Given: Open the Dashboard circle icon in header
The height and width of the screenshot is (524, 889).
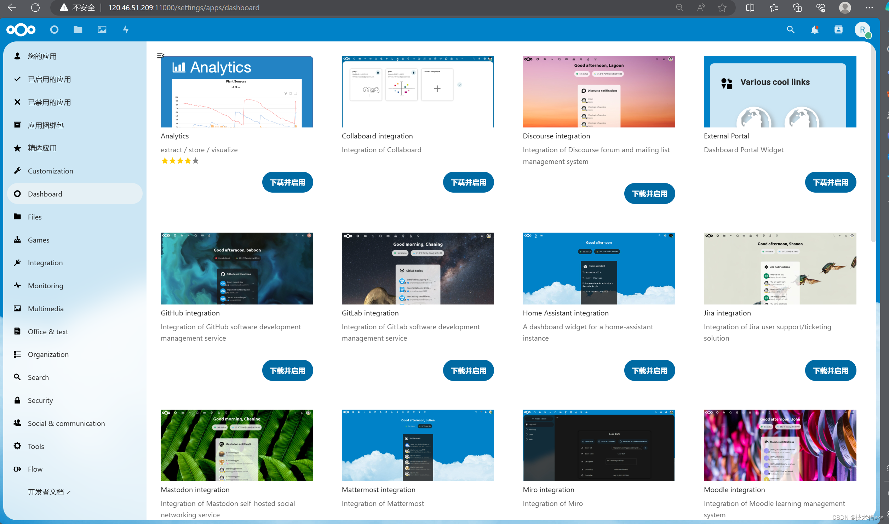Looking at the screenshot, I should click(54, 30).
